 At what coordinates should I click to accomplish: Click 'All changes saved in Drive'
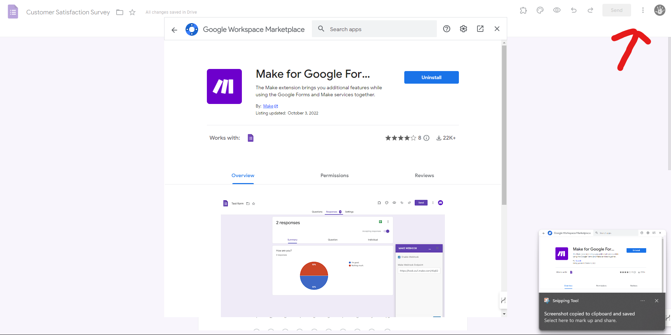point(171,12)
